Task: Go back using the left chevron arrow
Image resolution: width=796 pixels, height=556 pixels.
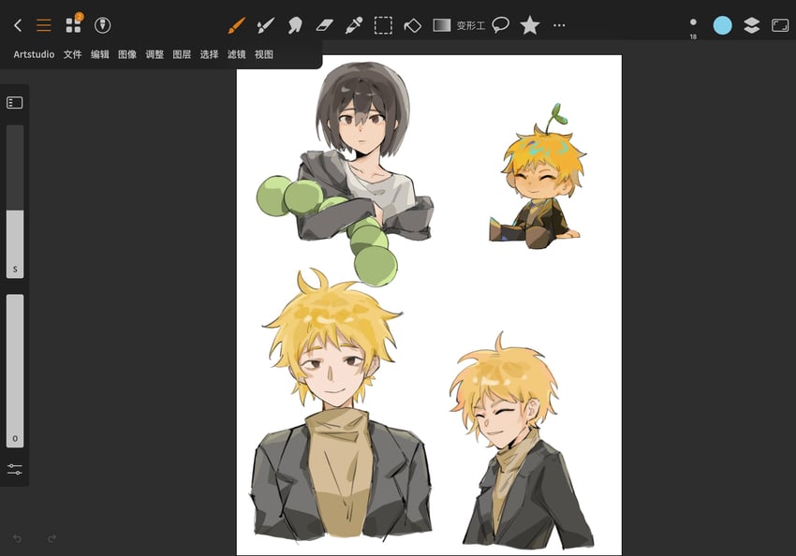Action: (18, 25)
